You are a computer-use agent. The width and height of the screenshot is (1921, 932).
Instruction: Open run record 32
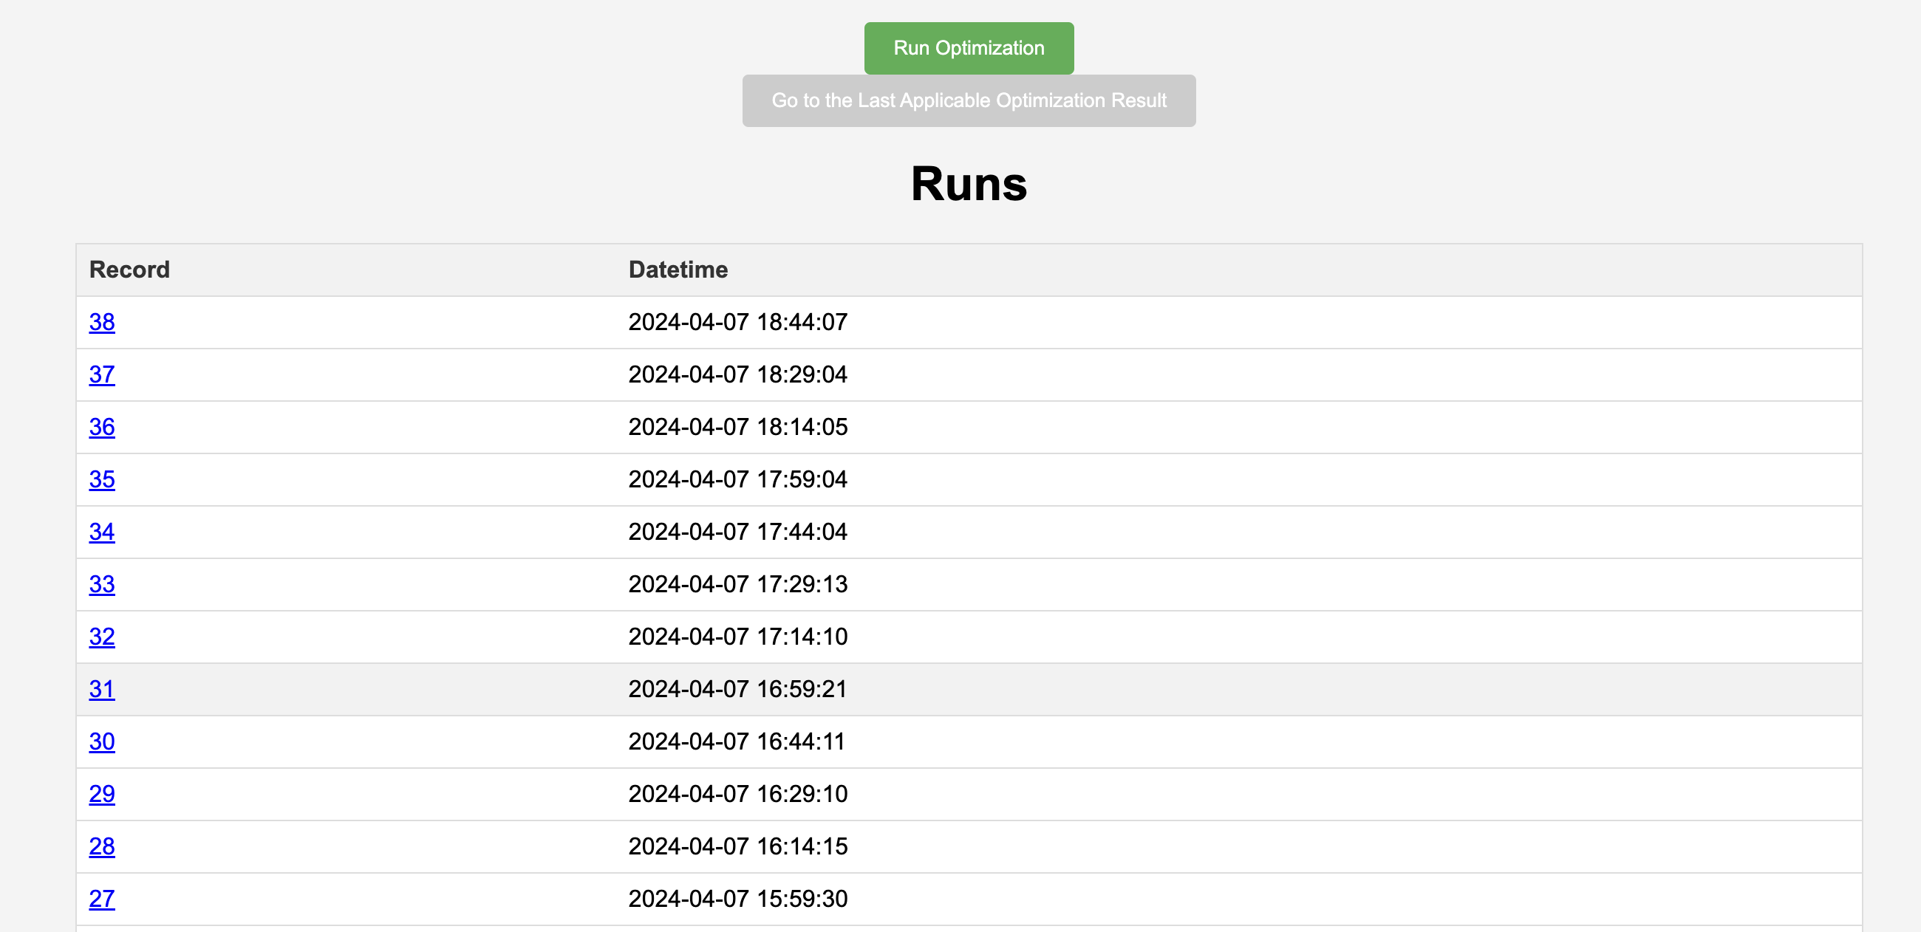click(x=102, y=637)
